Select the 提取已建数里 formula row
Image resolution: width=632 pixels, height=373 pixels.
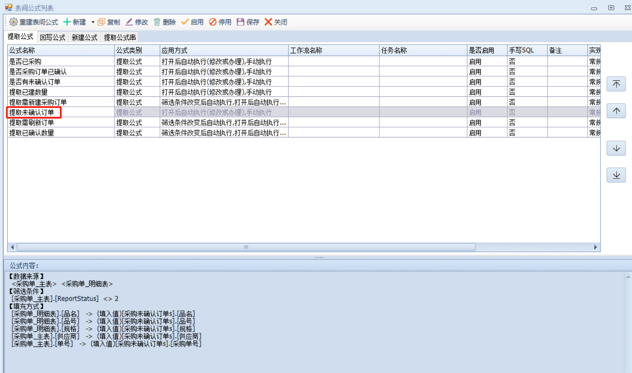click(28, 92)
